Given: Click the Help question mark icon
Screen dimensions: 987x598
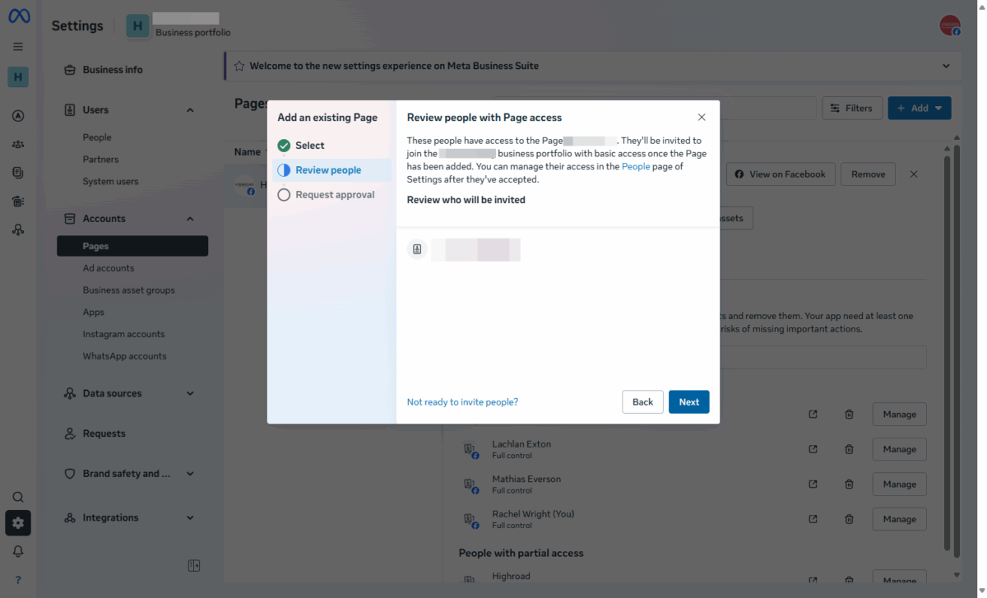Looking at the screenshot, I should 18,580.
